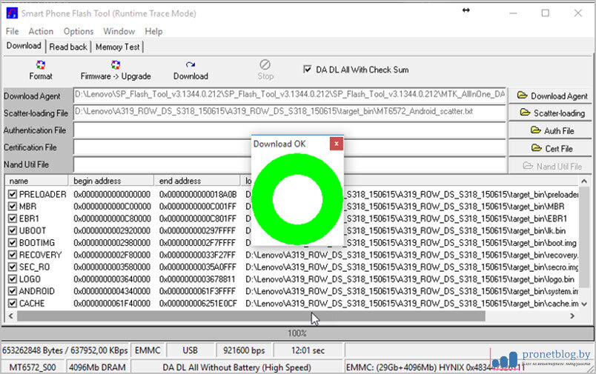Close the Download OK popup
Viewport: 596px width, 374px height.
pos(336,144)
